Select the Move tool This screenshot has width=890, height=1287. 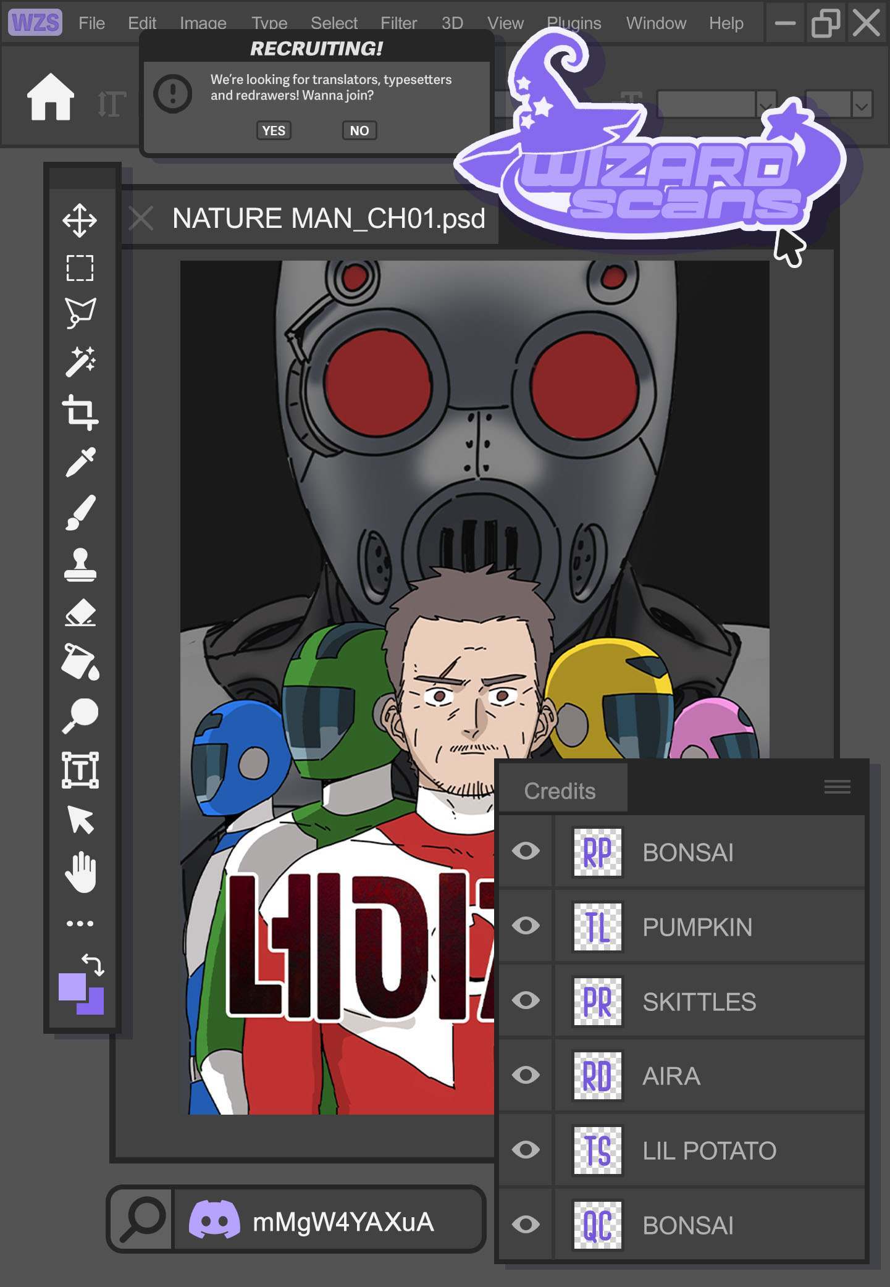(80, 220)
